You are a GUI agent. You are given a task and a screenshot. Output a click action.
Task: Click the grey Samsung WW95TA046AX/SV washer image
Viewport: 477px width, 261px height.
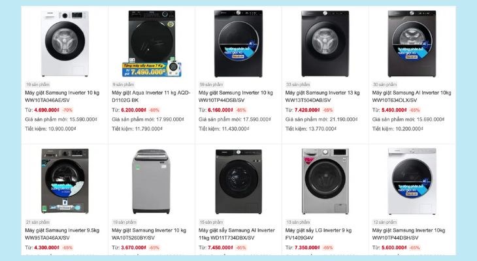[65, 181]
